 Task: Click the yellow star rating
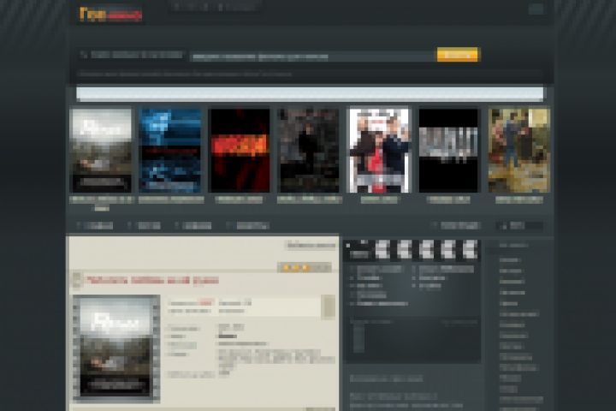[x=304, y=268]
